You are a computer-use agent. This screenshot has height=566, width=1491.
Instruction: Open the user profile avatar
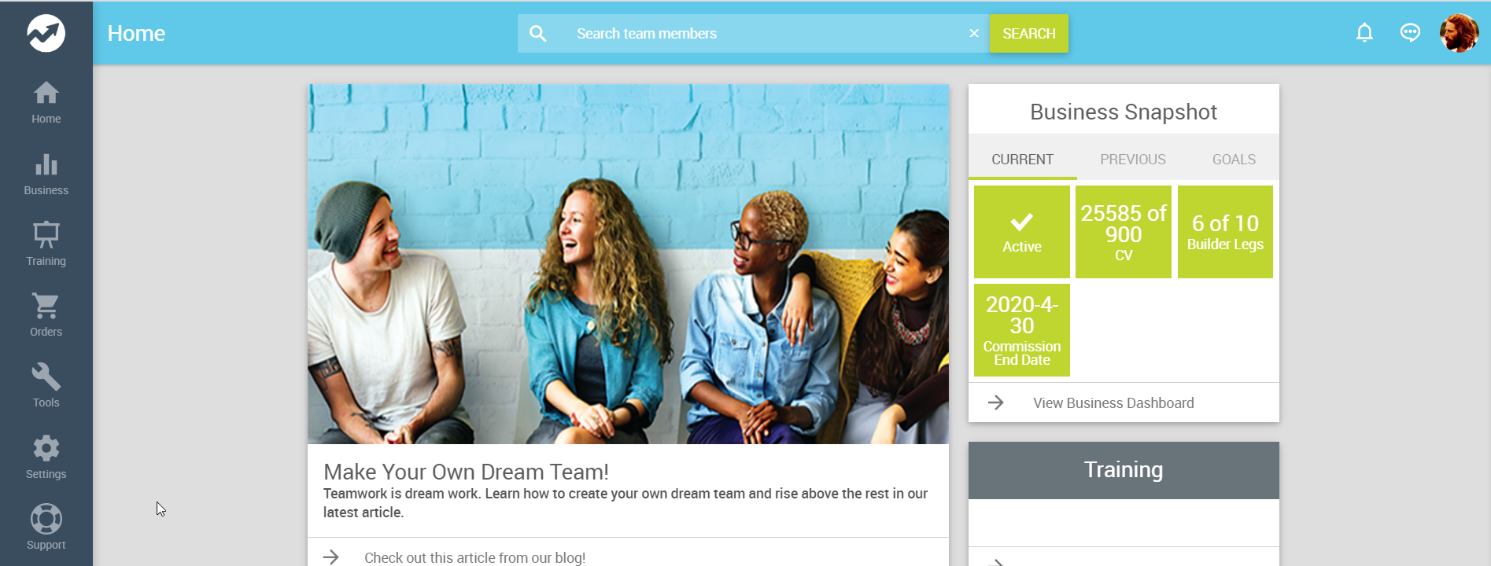(1459, 33)
